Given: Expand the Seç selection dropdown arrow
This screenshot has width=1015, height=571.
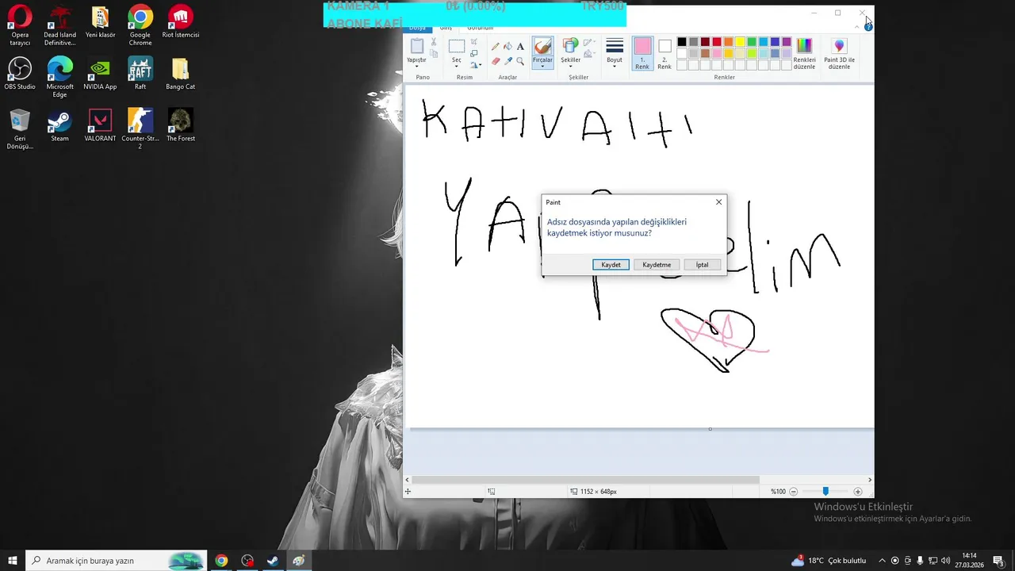Looking at the screenshot, I should [457, 66].
